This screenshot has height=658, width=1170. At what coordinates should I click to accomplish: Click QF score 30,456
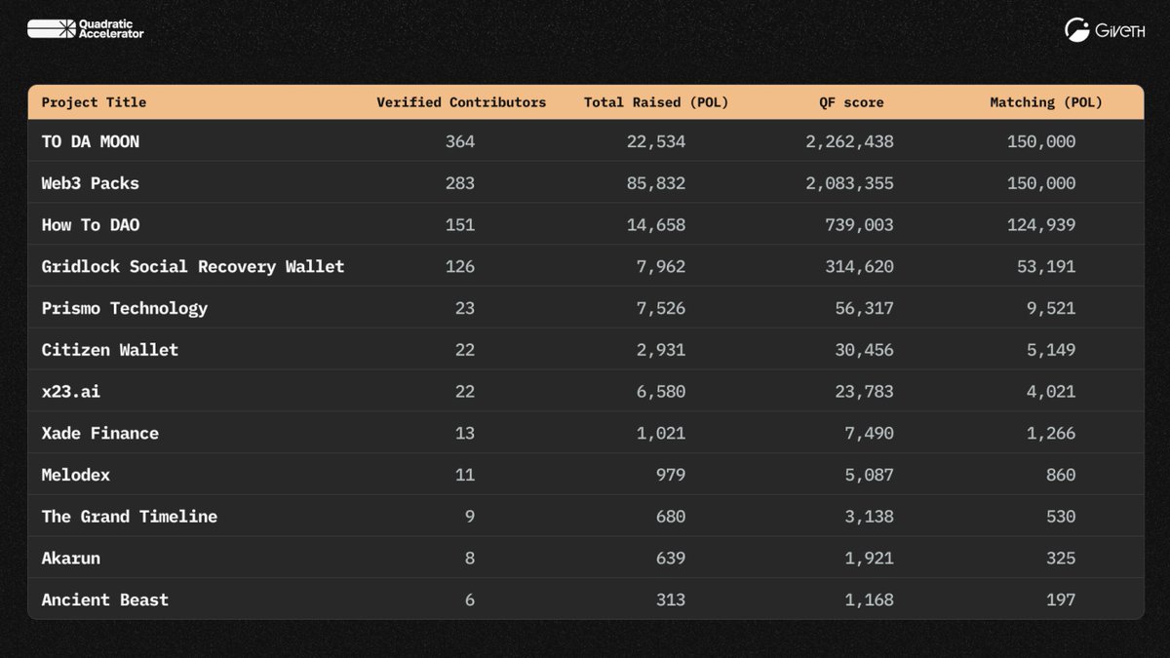tap(864, 350)
